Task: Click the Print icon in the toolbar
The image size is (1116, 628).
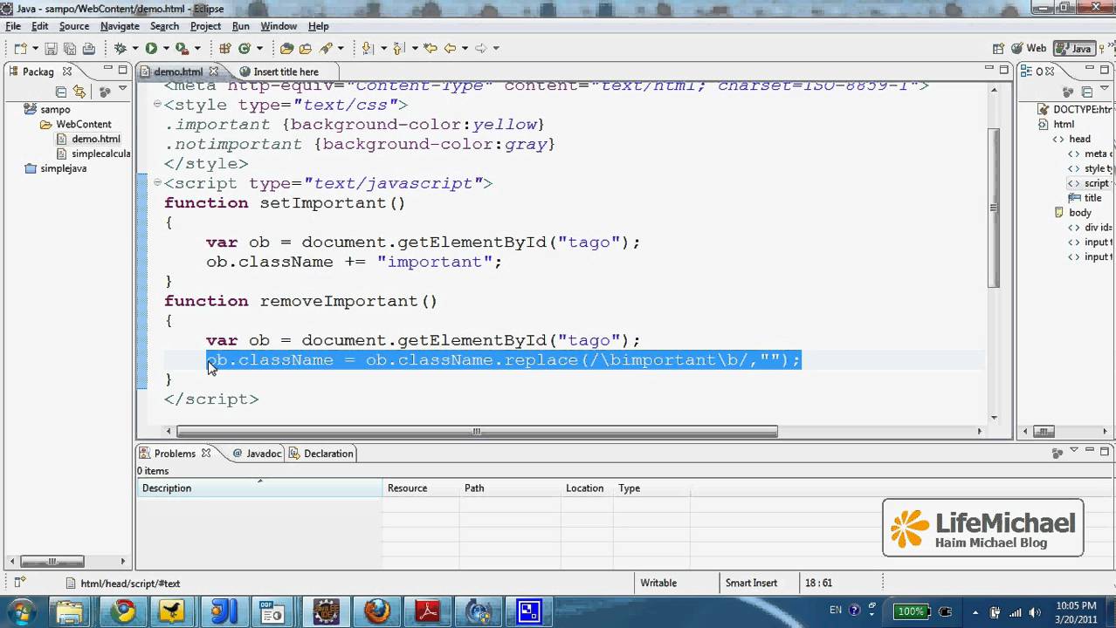Action: point(88,49)
